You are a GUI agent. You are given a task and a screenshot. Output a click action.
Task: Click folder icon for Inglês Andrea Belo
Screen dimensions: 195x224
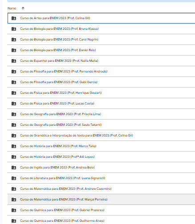[14, 168]
